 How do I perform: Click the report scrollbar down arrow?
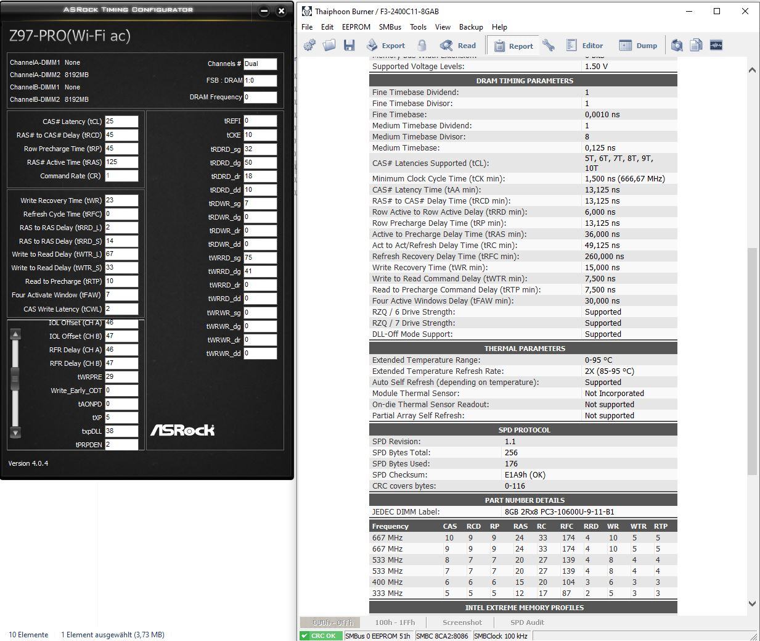pyautogui.click(x=753, y=603)
